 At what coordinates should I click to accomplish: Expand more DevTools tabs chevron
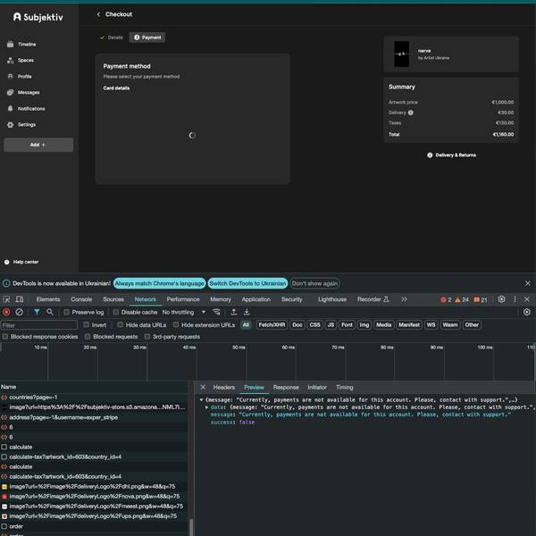click(404, 299)
